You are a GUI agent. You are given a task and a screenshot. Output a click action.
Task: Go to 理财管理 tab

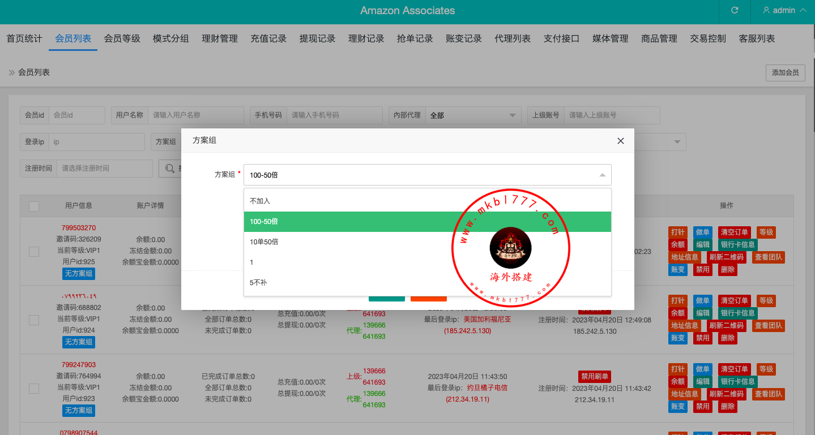220,38
